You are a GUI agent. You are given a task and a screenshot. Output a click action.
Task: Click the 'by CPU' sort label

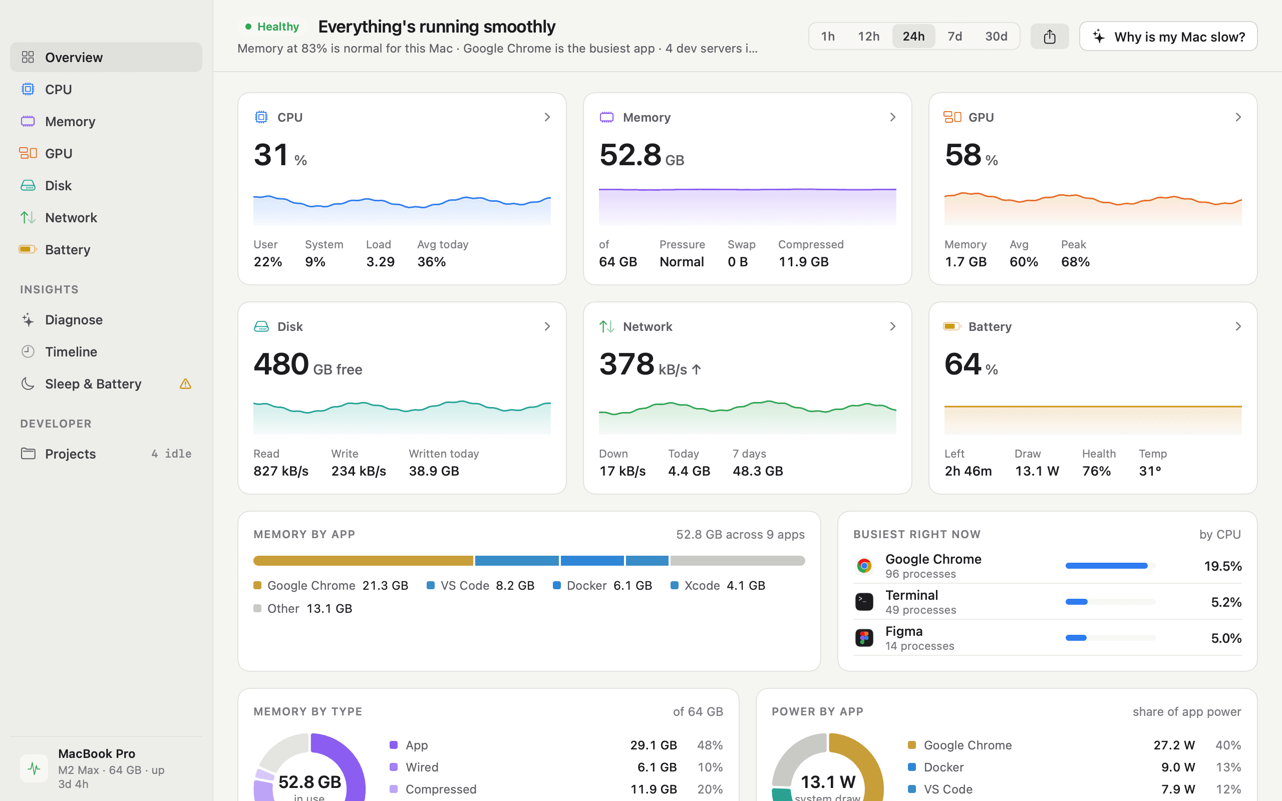point(1220,534)
